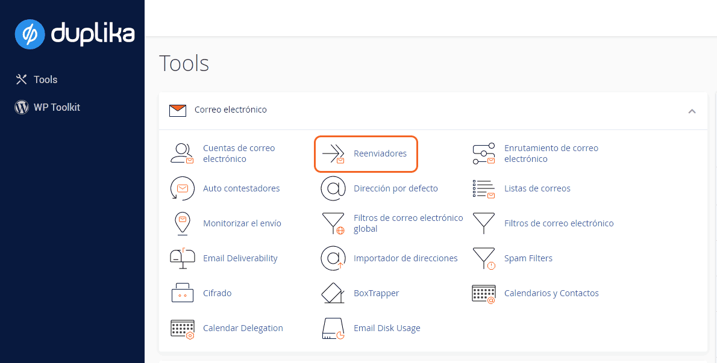Click the Email Deliverability mailbox icon
This screenshot has height=363, width=717.
182,258
